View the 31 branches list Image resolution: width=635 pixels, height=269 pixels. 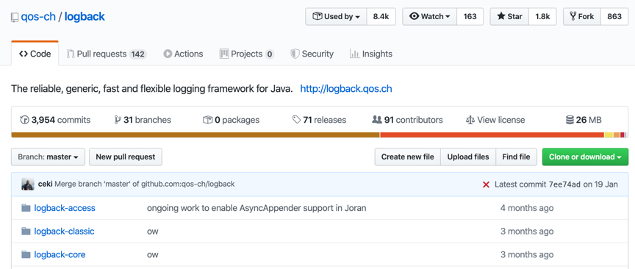[143, 120]
